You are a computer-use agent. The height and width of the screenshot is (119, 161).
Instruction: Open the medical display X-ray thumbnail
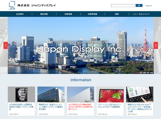pyautogui.click(x=21, y=94)
